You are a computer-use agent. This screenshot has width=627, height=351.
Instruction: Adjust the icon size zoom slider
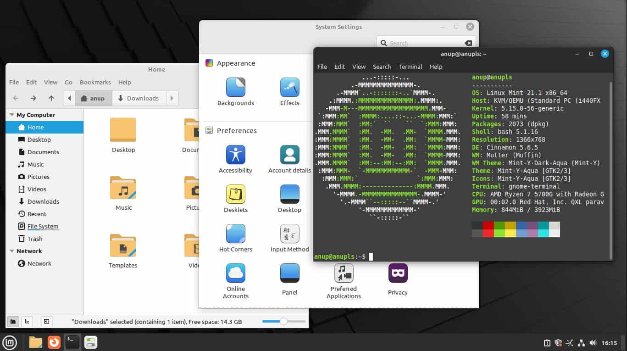[283, 322]
